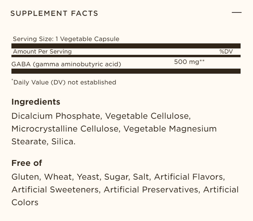
Task: Click the Vegetable Cellulose ingredient text
Action: pyautogui.click(x=148, y=116)
